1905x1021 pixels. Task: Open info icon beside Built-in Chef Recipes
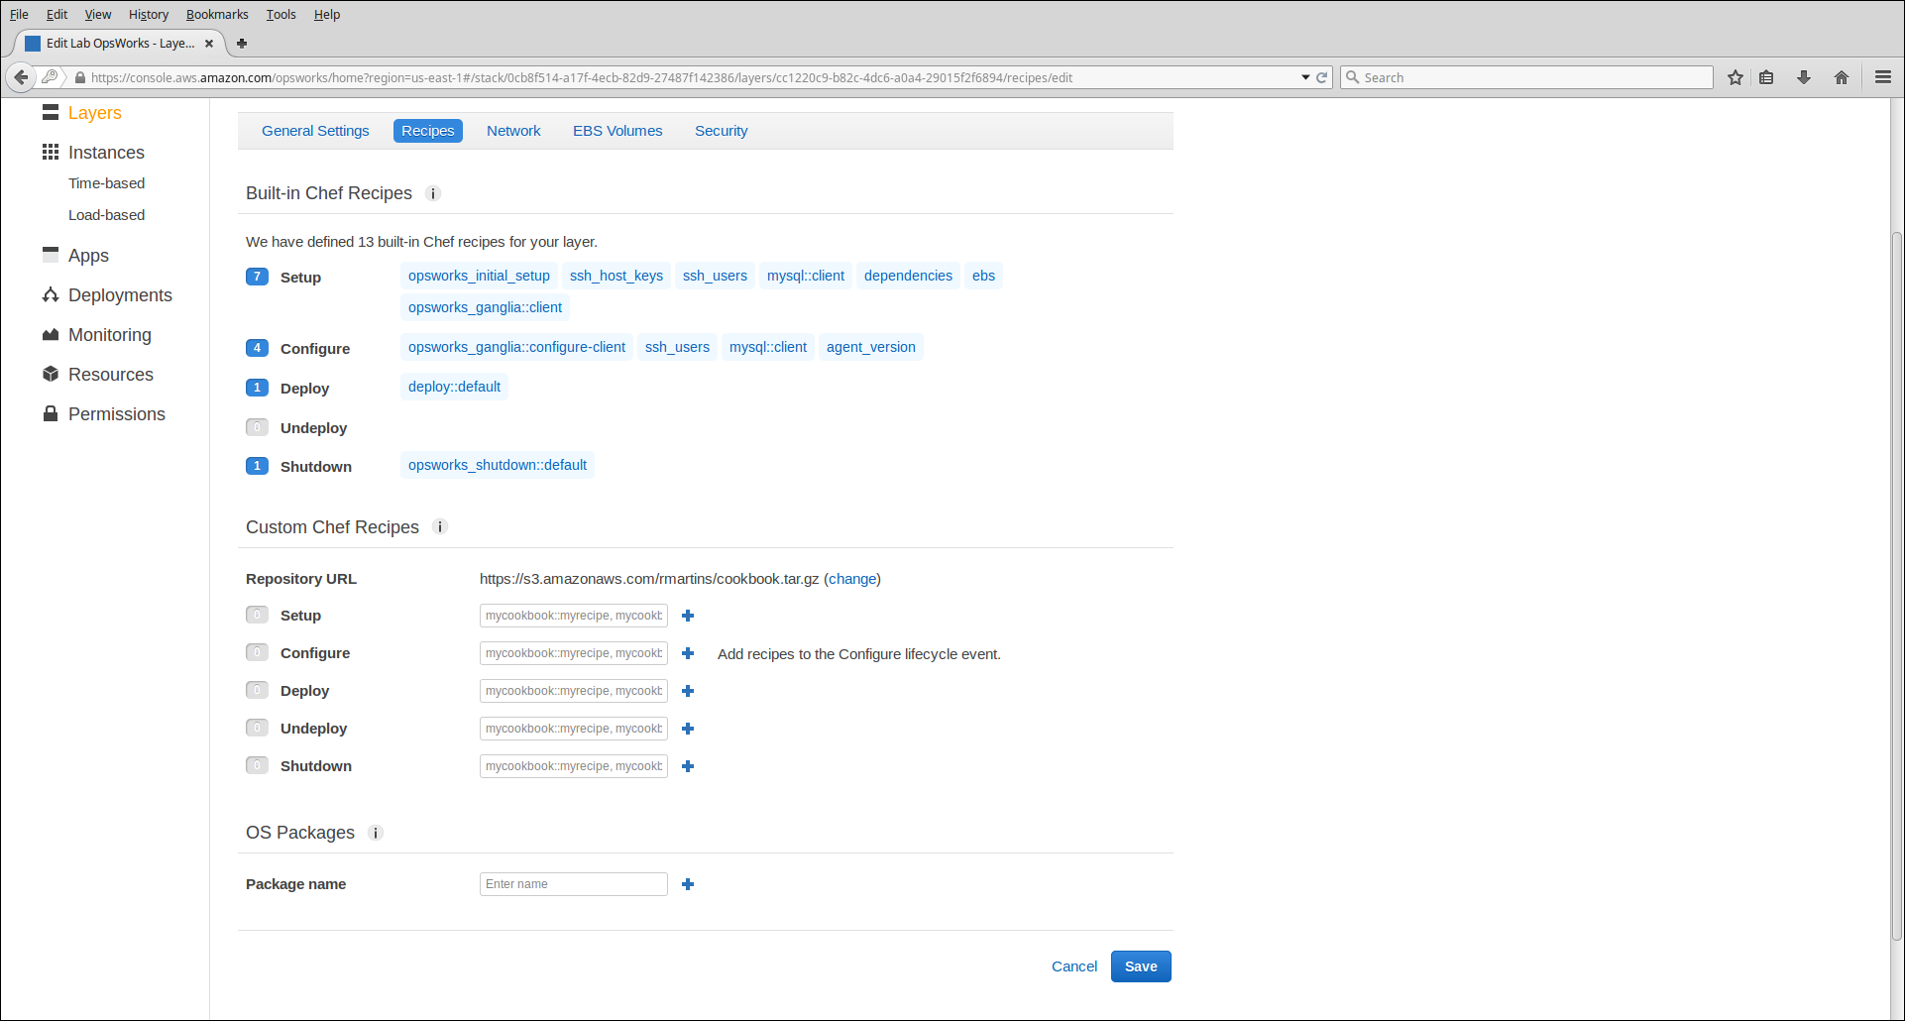433,194
